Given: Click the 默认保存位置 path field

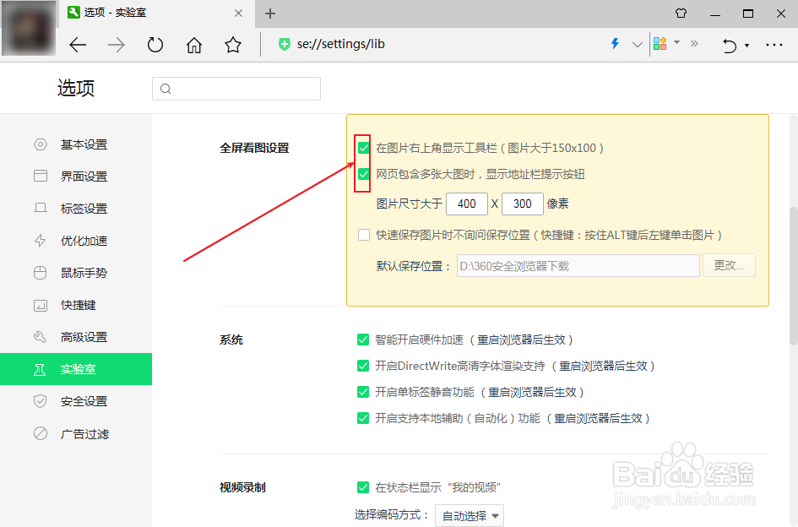Looking at the screenshot, I should click(x=578, y=266).
